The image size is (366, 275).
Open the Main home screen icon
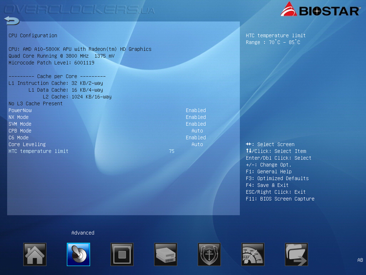pos(35,255)
